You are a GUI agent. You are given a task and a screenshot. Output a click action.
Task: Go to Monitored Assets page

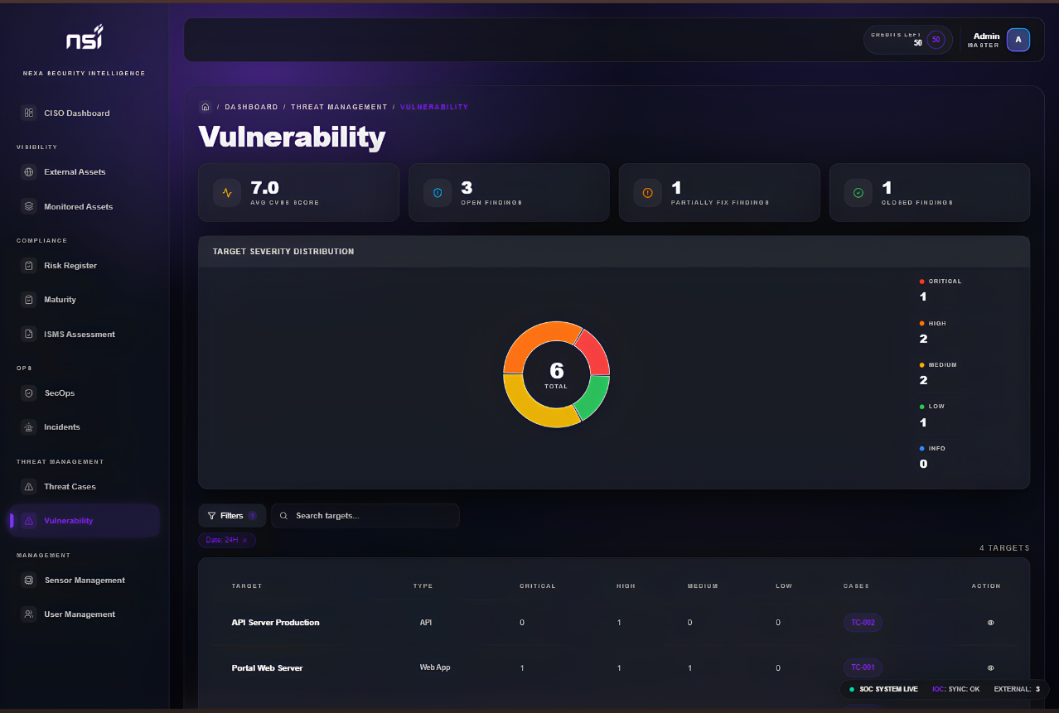(x=85, y=206)
